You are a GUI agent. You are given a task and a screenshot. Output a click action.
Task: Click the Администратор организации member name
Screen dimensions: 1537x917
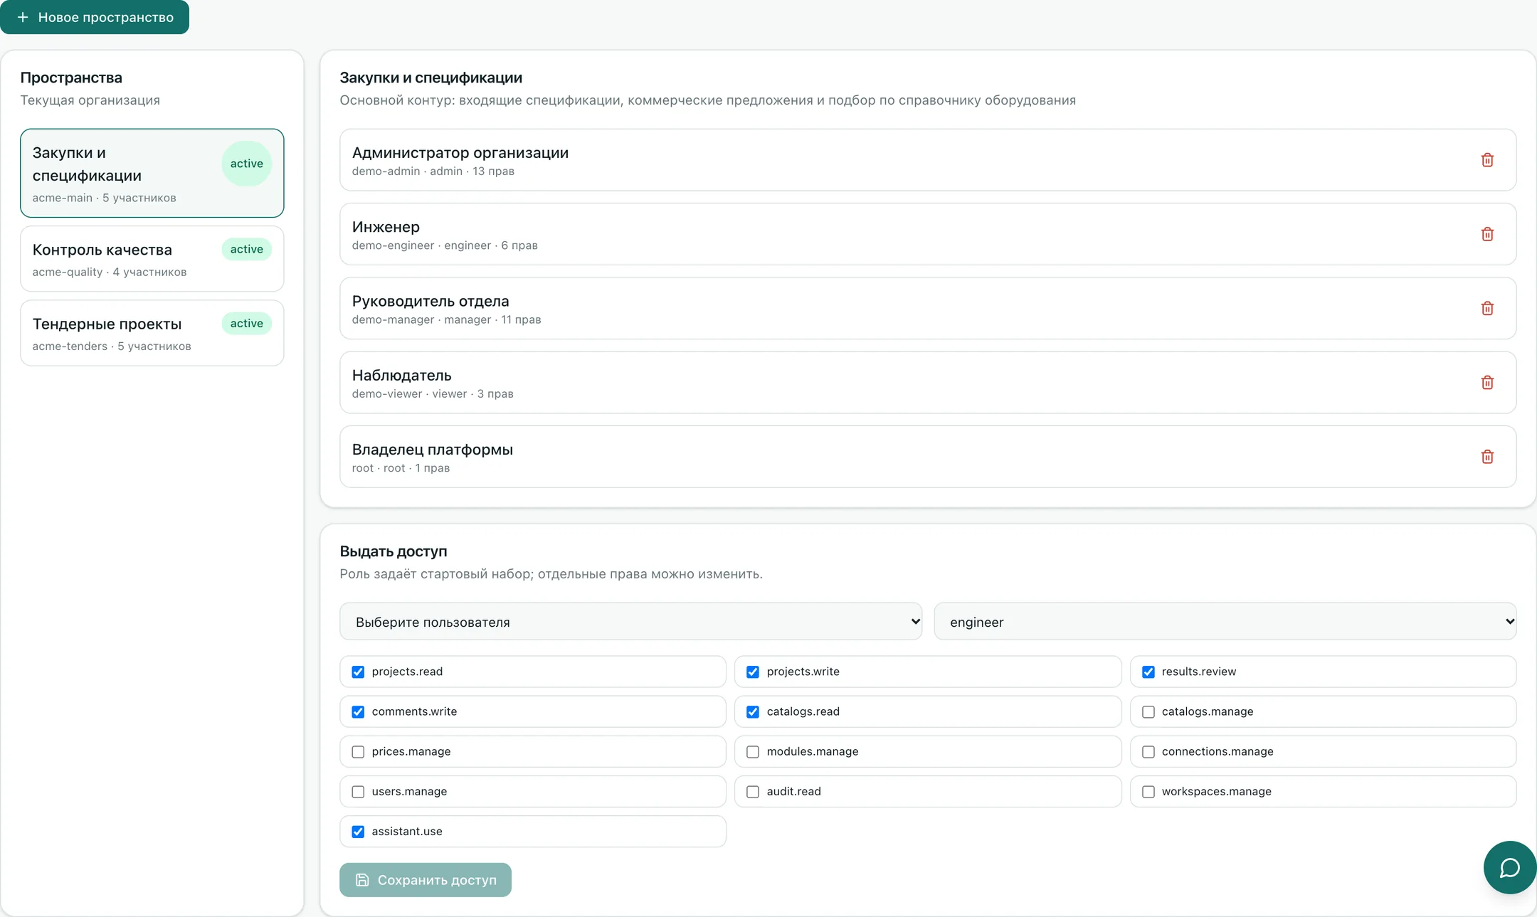(x=460, y=152)
